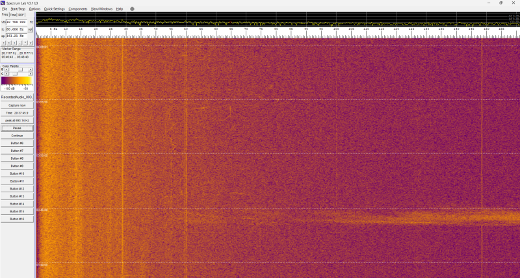520x278 pixels.
Task: Click the vfo frequency input field
Action: [x=17, y=22]
